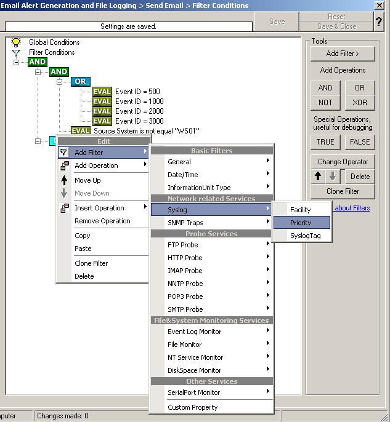Click the Add Operation icon in context menu

pyautogui.click(x=64, y=165)
